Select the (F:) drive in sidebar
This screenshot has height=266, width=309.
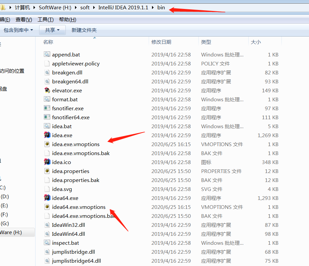4,214
